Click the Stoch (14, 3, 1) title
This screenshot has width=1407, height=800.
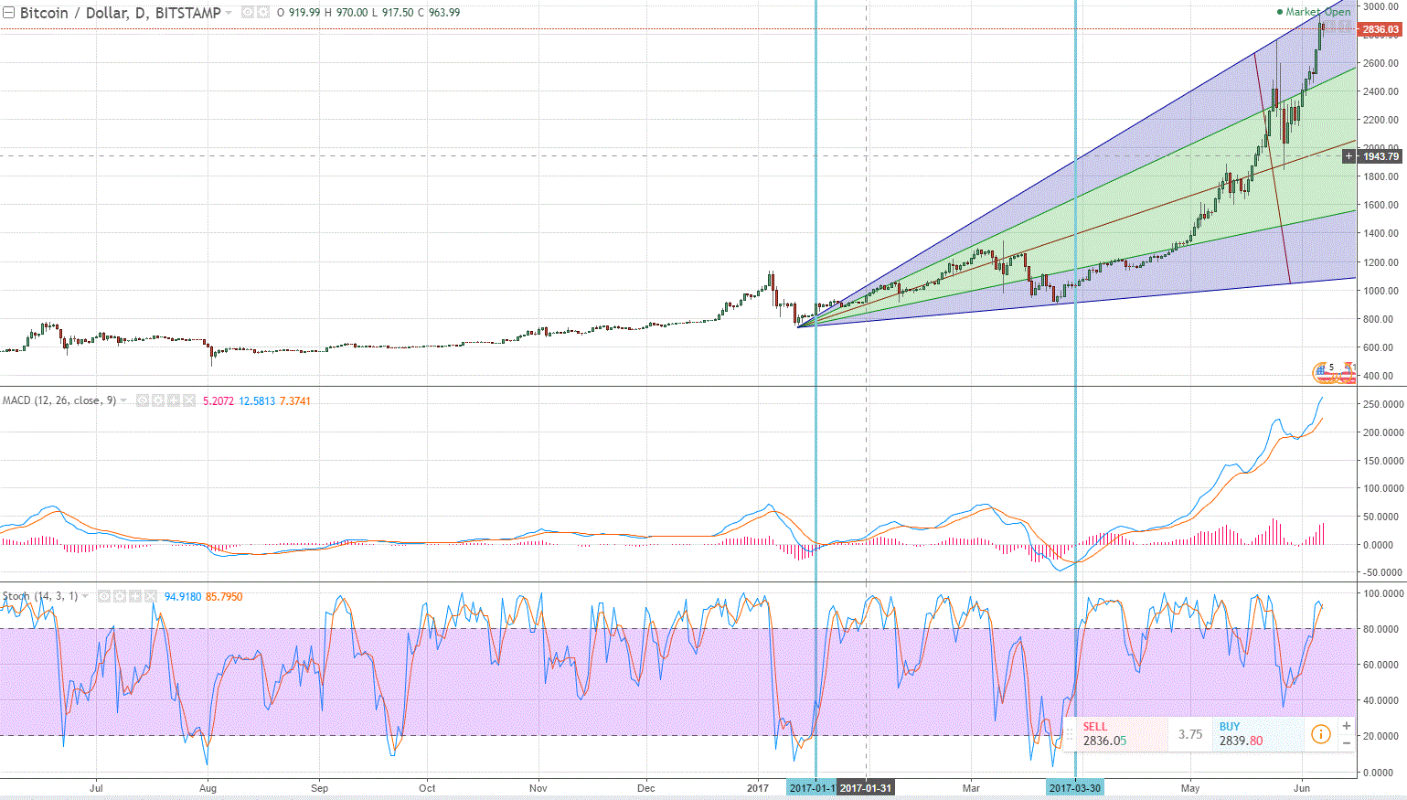tap(40, 596)
